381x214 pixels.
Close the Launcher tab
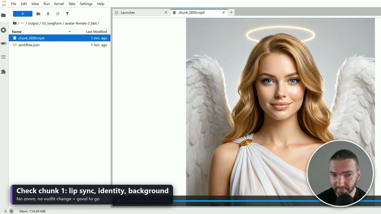[x=166, y=12]
